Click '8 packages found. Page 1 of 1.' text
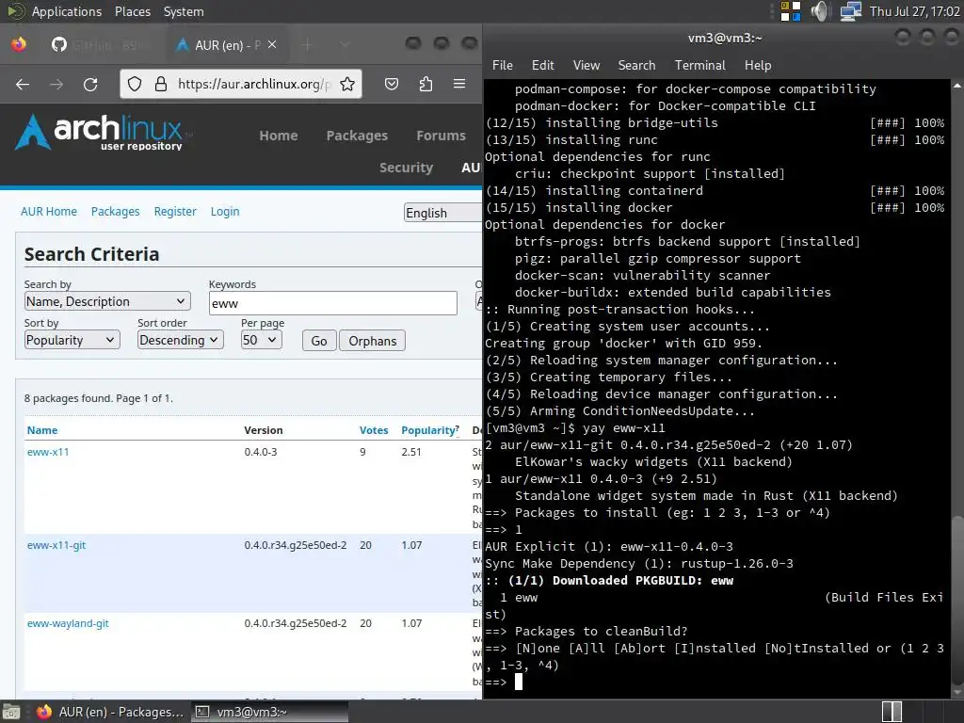This screenshot has height=723, width=964. [x=98, y=398]
